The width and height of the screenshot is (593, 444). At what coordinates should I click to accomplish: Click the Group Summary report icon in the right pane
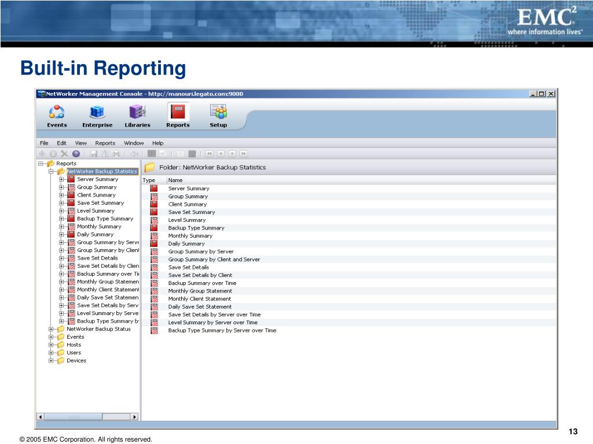point(154,197)
